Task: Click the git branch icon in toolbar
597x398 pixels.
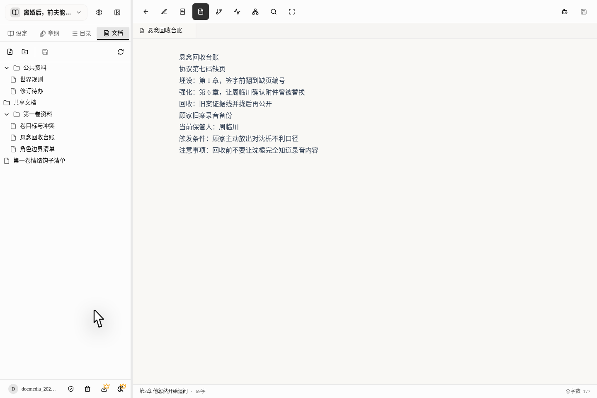Action: (219, 12)
